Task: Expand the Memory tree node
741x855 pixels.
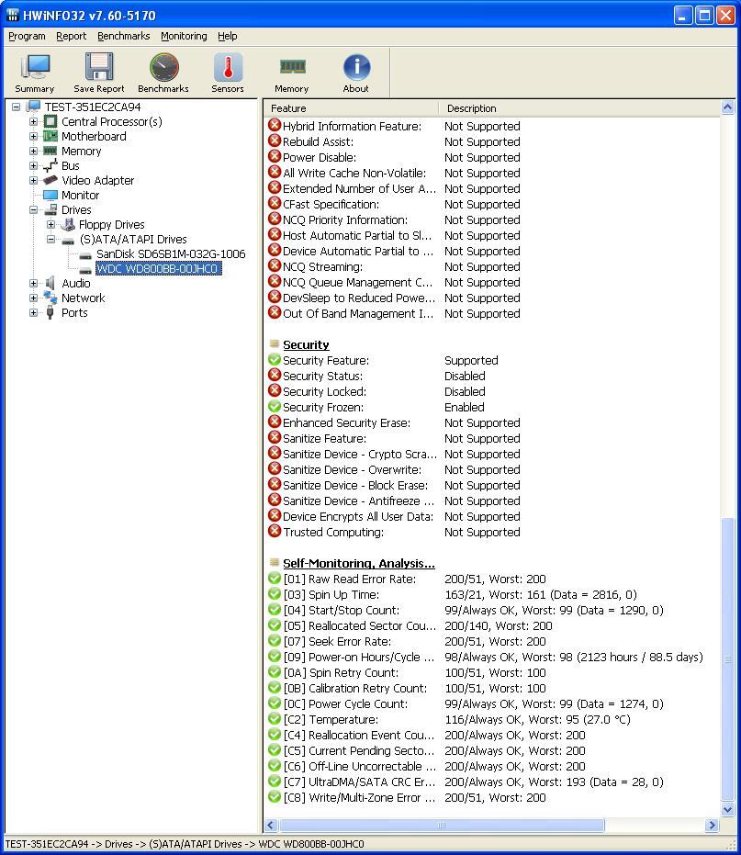Action: (33, 151)
